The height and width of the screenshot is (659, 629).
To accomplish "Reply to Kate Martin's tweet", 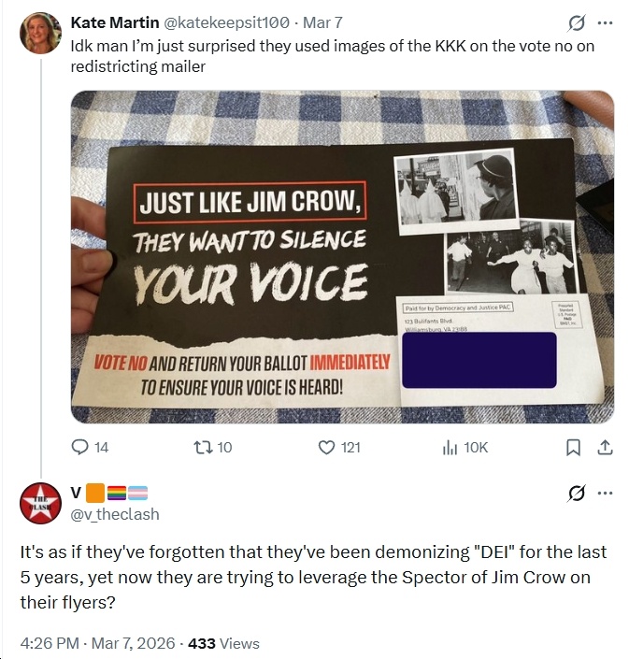I will coord(90,447).
